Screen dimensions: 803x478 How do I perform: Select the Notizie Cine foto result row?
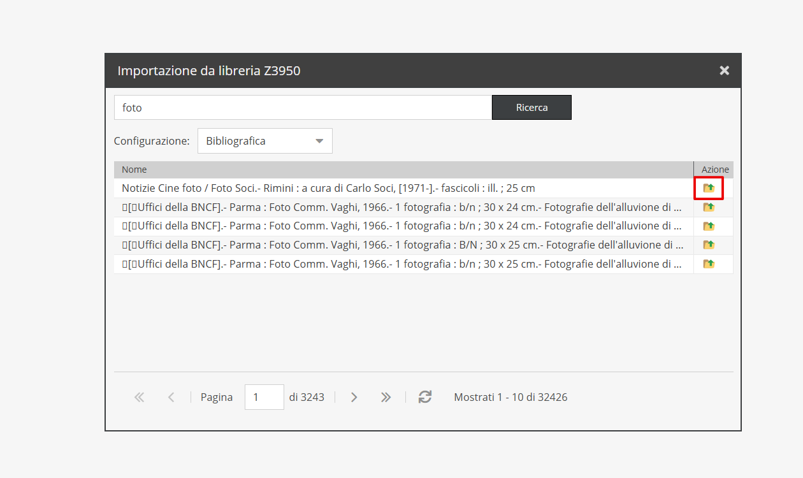pyautogui.click(x=403, y=188)
